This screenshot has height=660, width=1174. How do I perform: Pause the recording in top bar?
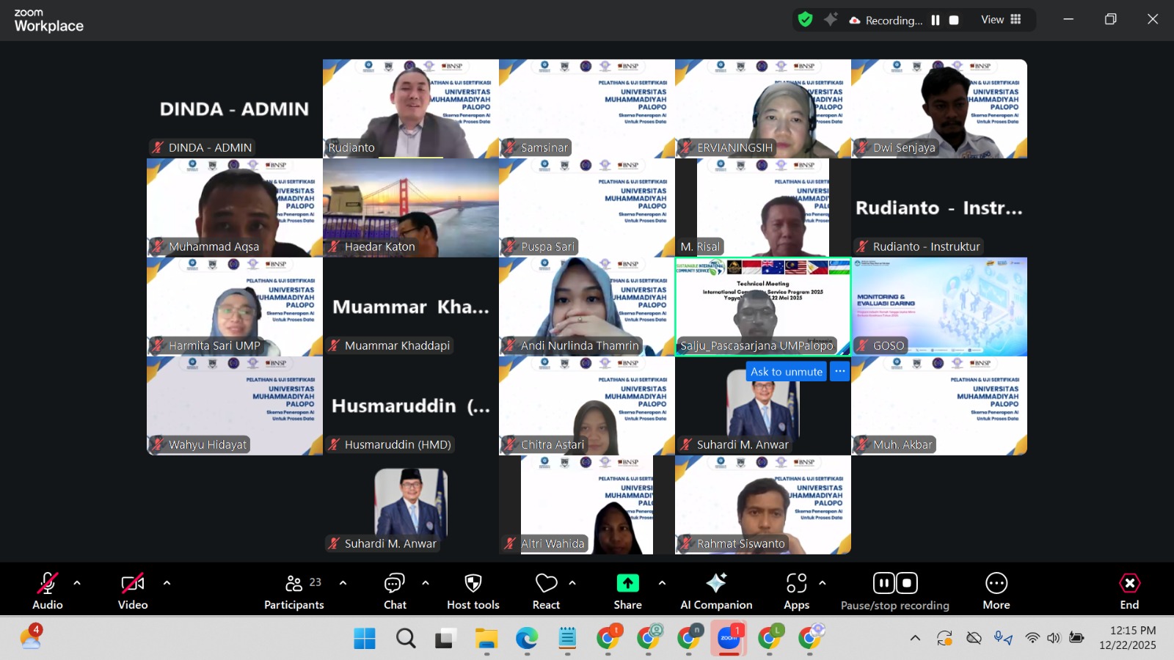point(936,21)
